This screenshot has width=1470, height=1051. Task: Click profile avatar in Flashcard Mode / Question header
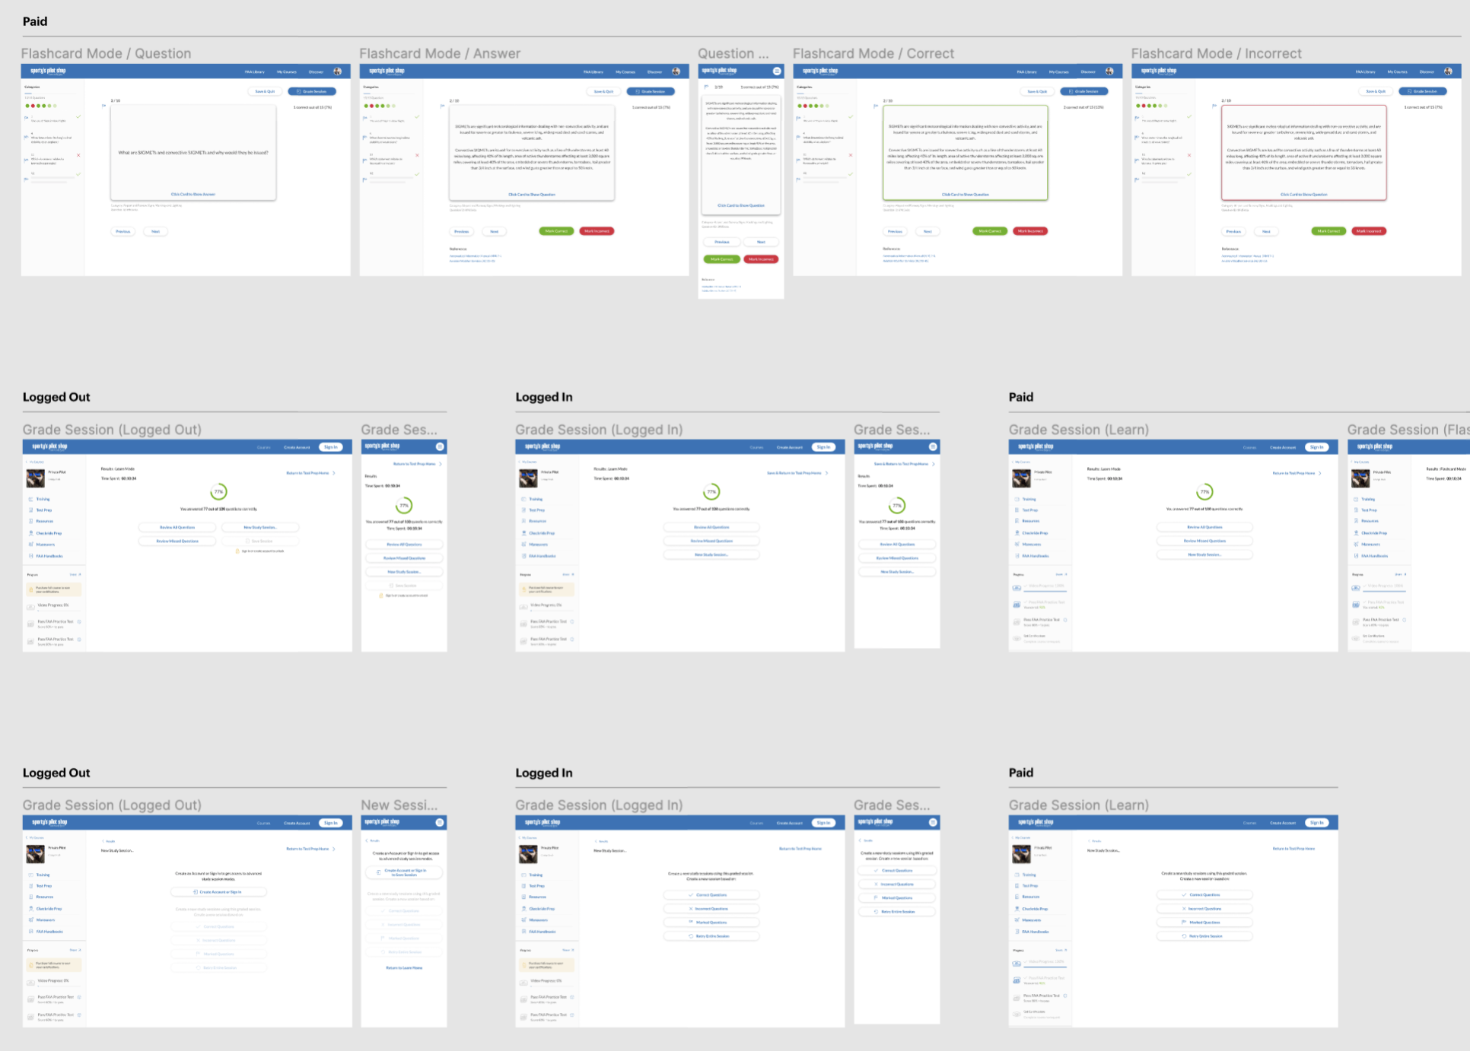click(x=338, y=71)
